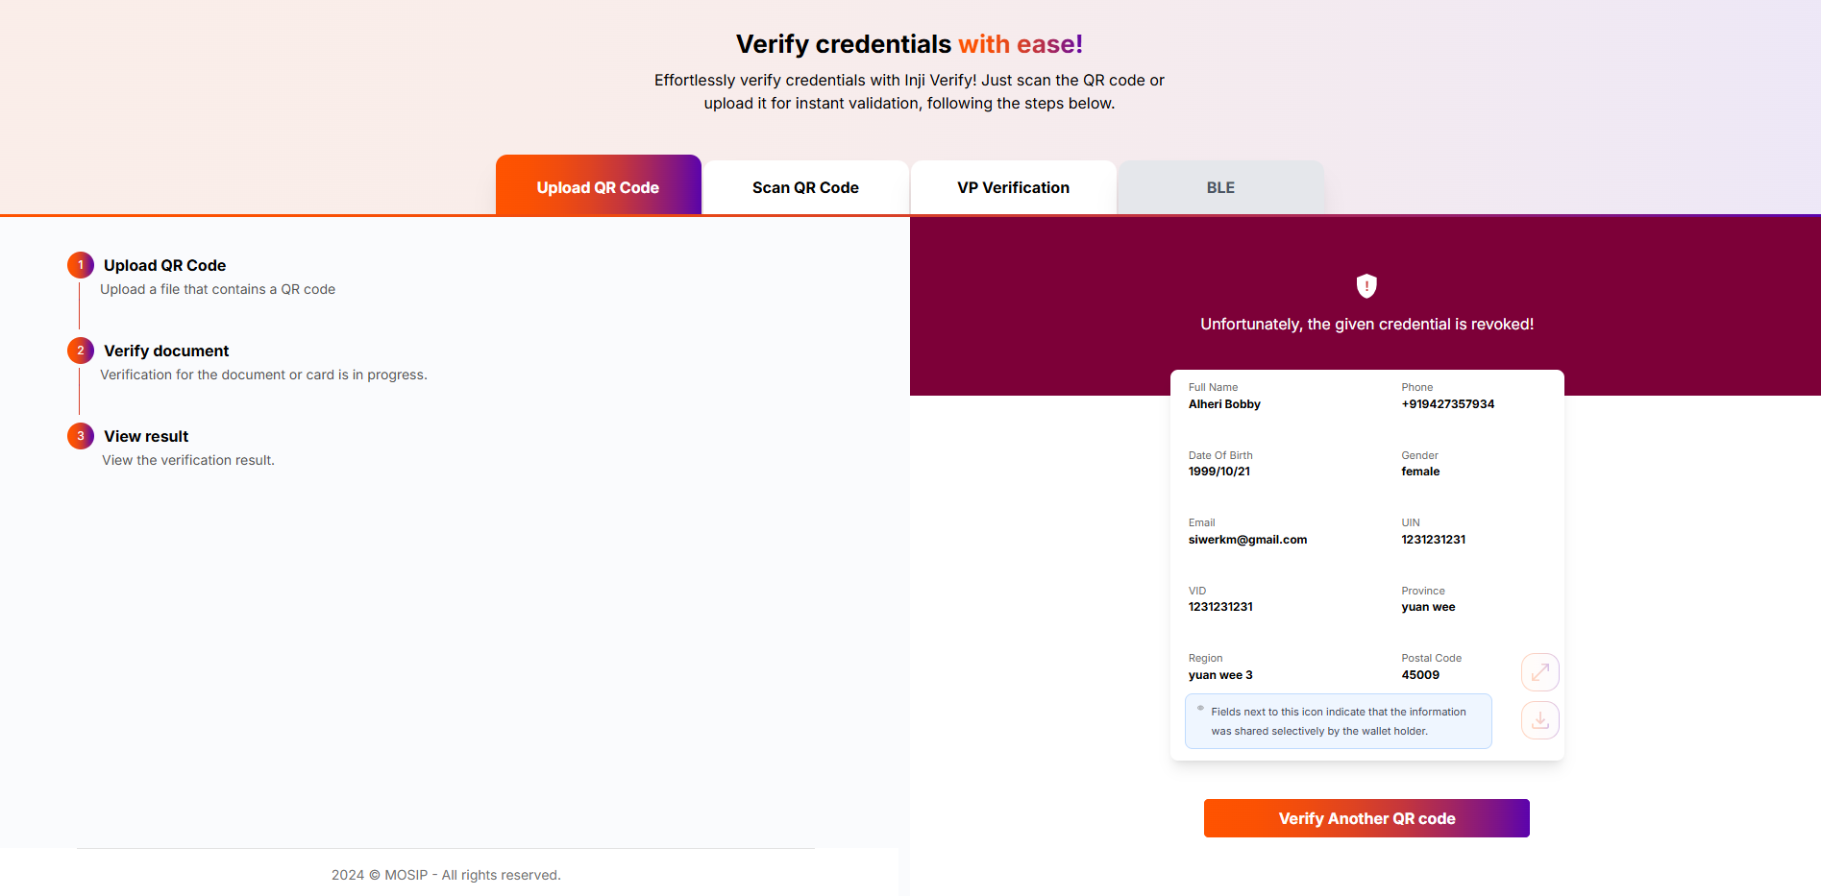Click the 'Verify document' step heading
The image size is (1821, 896).
(x=166, y=351)
